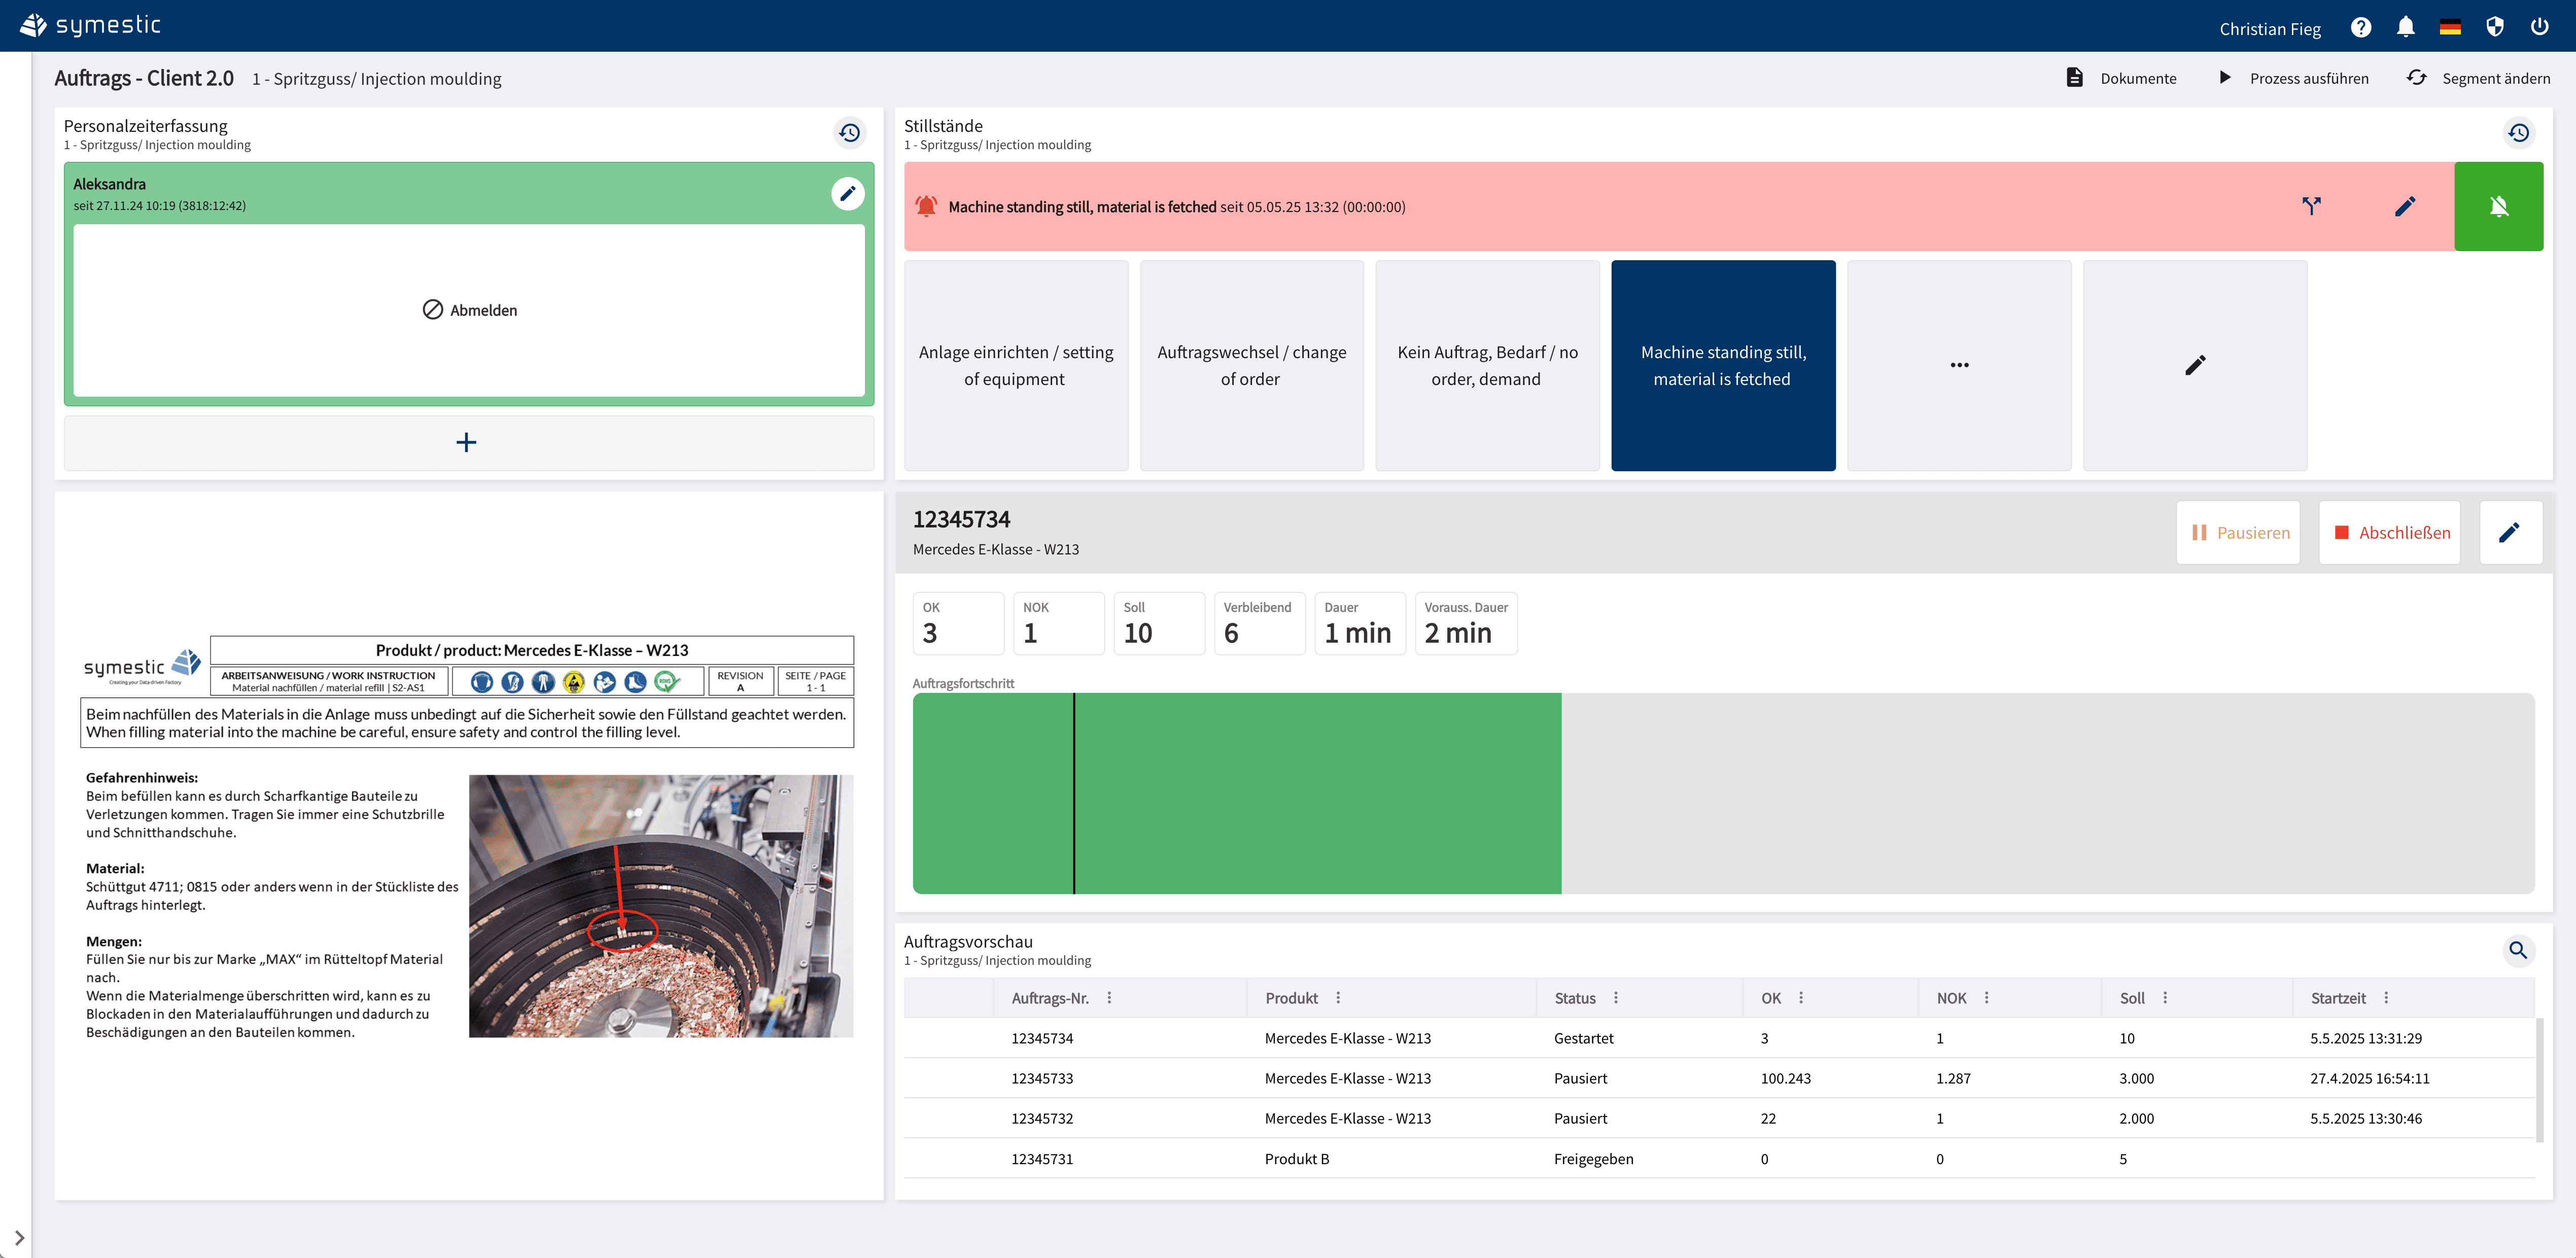Pause the order with Pausieren
Viewport: 2576px width, 1258px height.
tap(2238, 532)
